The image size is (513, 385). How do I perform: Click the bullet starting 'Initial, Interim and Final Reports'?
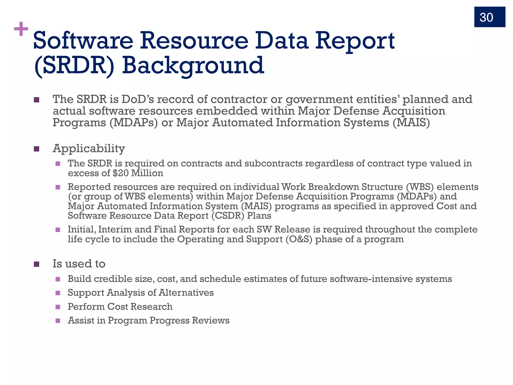click(273, 234)
